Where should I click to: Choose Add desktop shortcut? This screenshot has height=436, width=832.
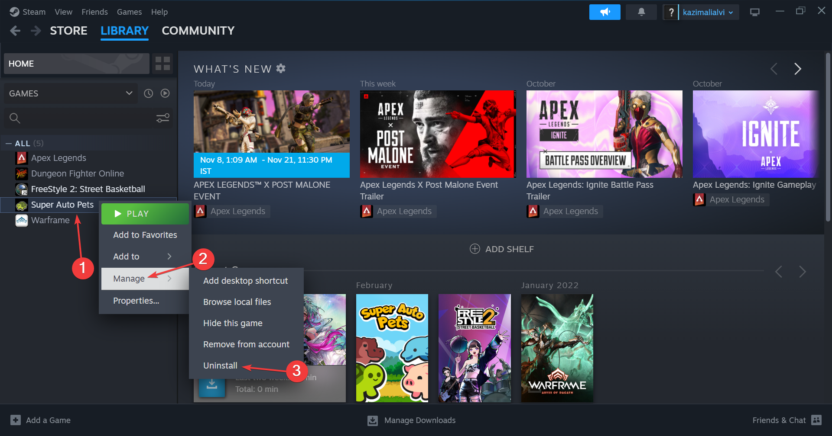246,281
